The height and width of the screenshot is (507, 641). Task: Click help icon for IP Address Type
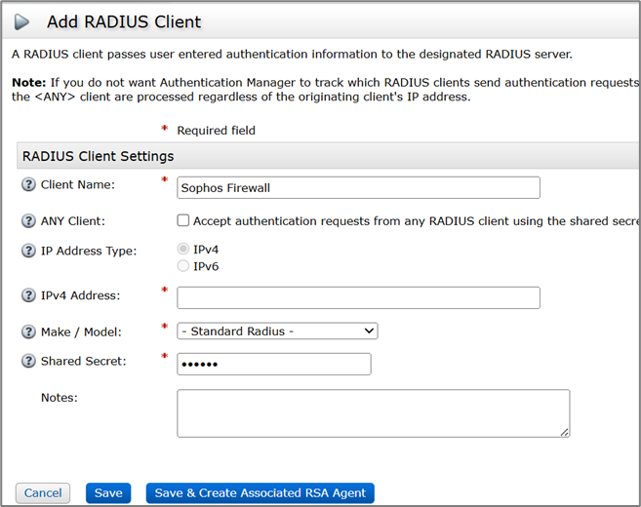tap(27, 251)
